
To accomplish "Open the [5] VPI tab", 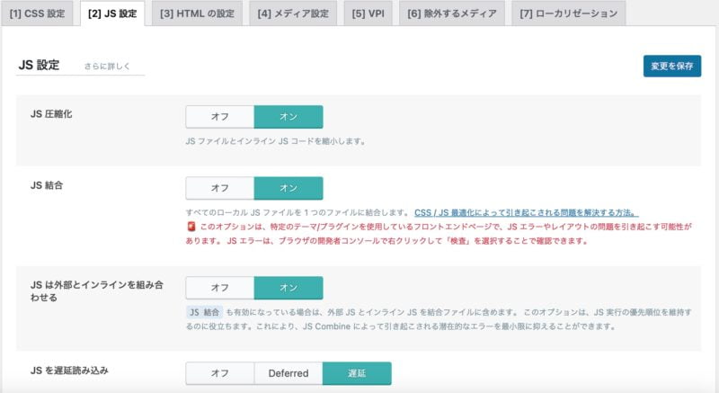I will [x=368, y=14].
